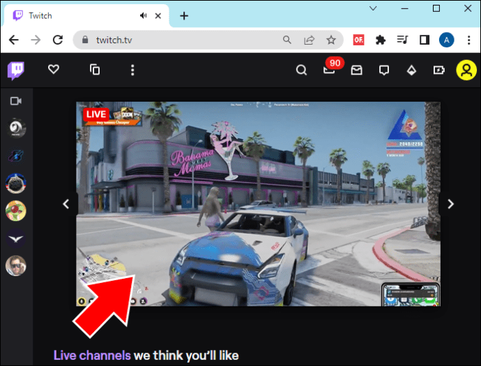
Task: Open a new browser tab
Action: (x=184, y=15)
